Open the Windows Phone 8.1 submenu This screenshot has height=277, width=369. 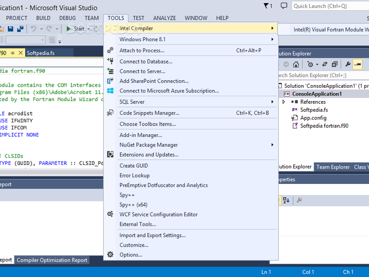click(x=190, y=39)
